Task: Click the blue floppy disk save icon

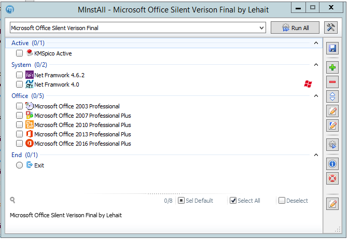Action: pyautogui.click(x=332, y=48)
